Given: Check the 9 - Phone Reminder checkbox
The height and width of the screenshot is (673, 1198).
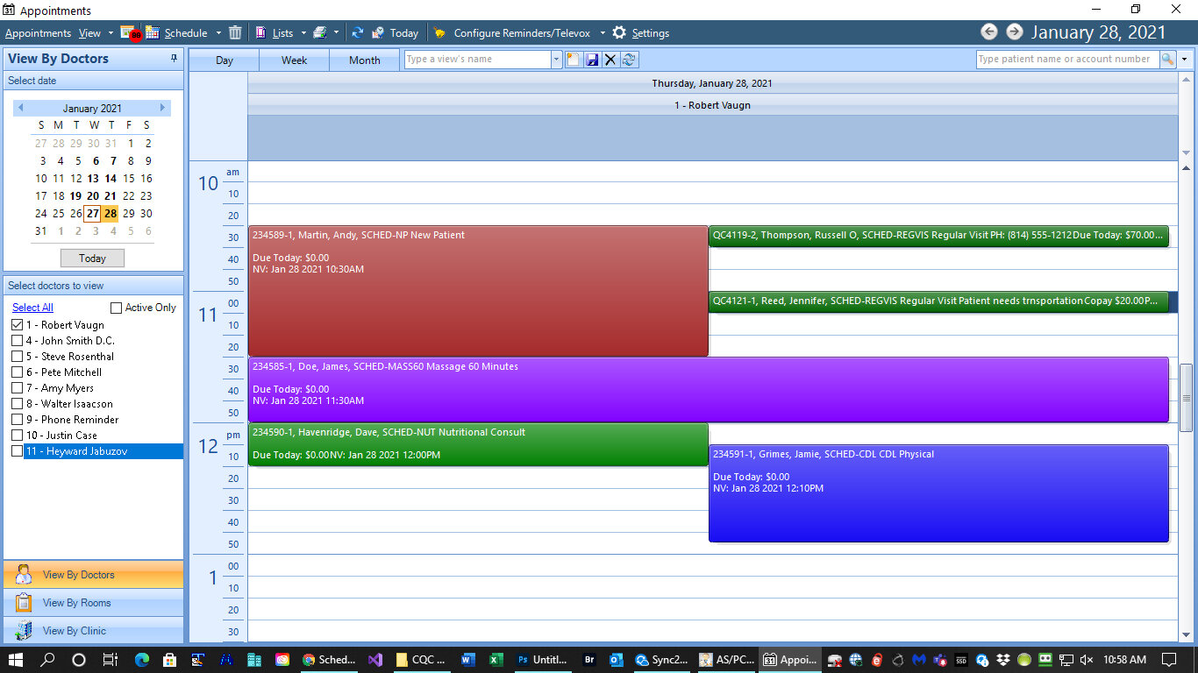Looking at the screenshot, I should [x=18, y=420].
